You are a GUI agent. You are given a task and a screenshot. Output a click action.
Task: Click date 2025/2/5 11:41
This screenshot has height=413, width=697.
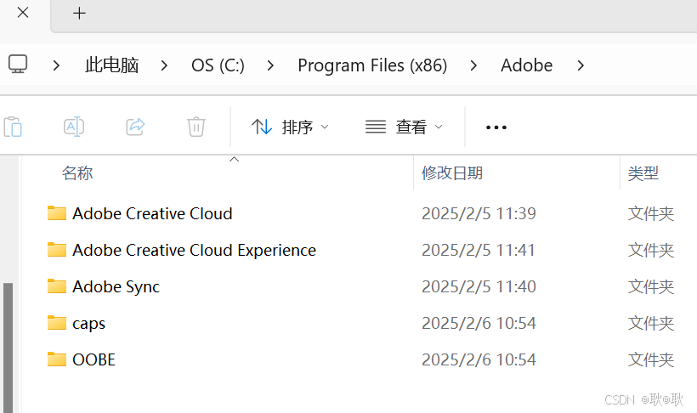click(x=479, y=250)
